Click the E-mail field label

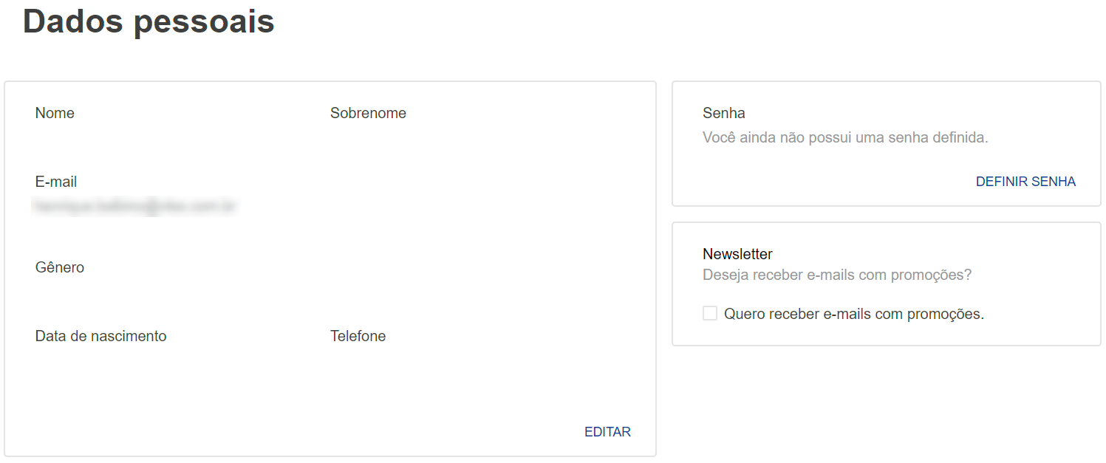[56, 182]
